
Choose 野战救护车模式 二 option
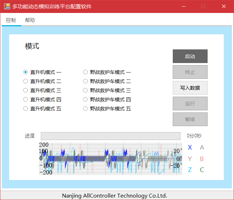tap(85, 81)
